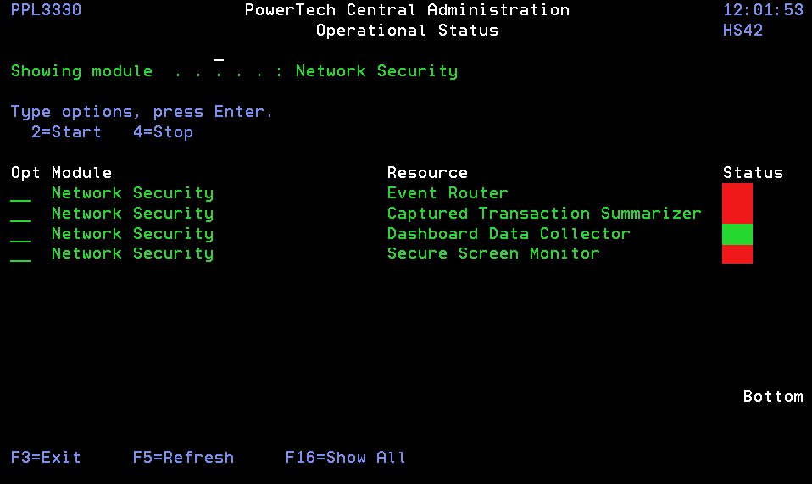Focus the option field beside Captured Transaction Summarizer

(x=21, y=214)
